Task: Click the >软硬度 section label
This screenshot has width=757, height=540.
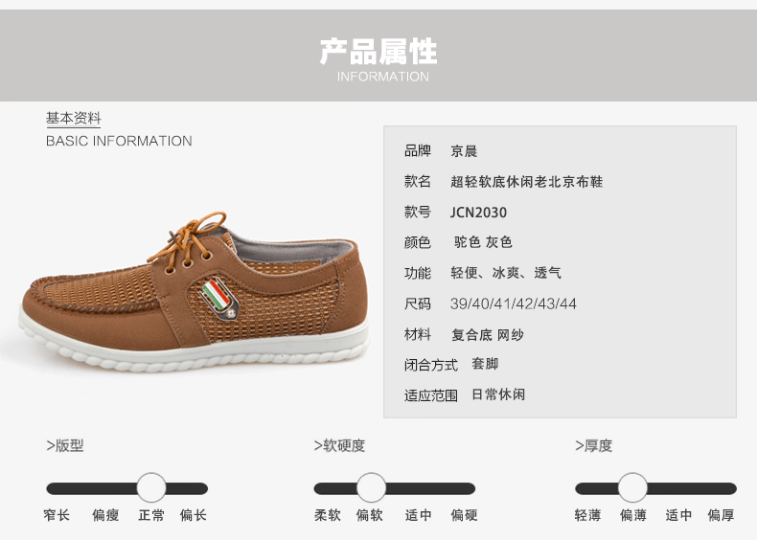Action: tap(339, 445)
